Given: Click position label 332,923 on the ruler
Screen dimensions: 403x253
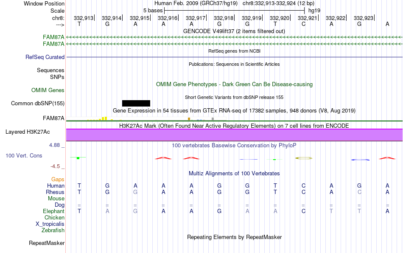Looking at the screenshot, I should (364, 18).
